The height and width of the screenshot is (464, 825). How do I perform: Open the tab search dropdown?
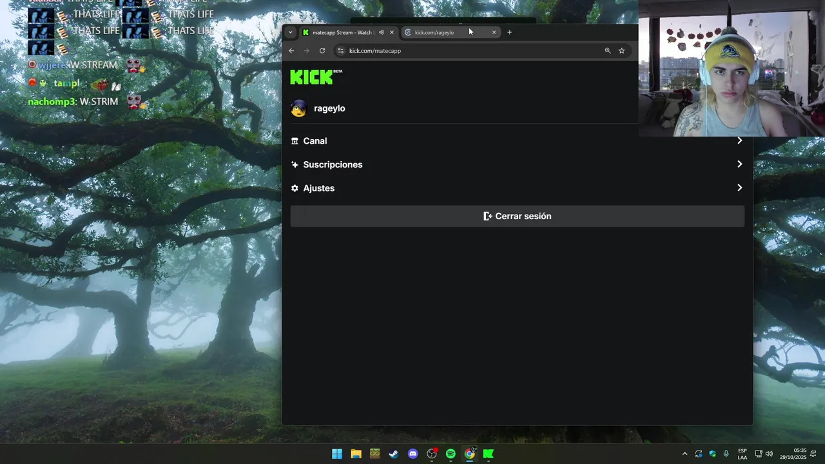290,32
